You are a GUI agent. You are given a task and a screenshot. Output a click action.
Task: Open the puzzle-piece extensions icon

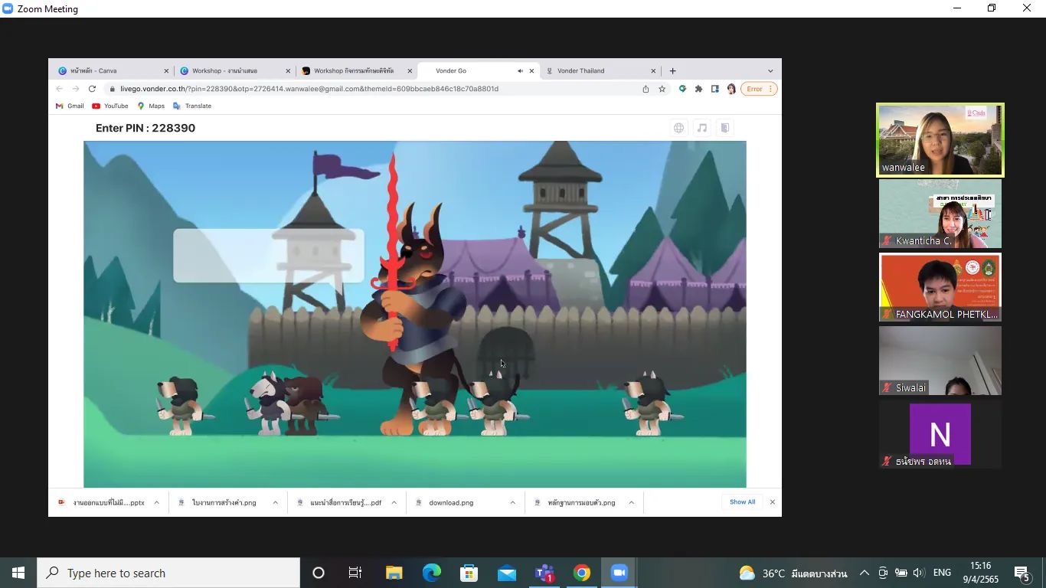click(x=698, y=89)
